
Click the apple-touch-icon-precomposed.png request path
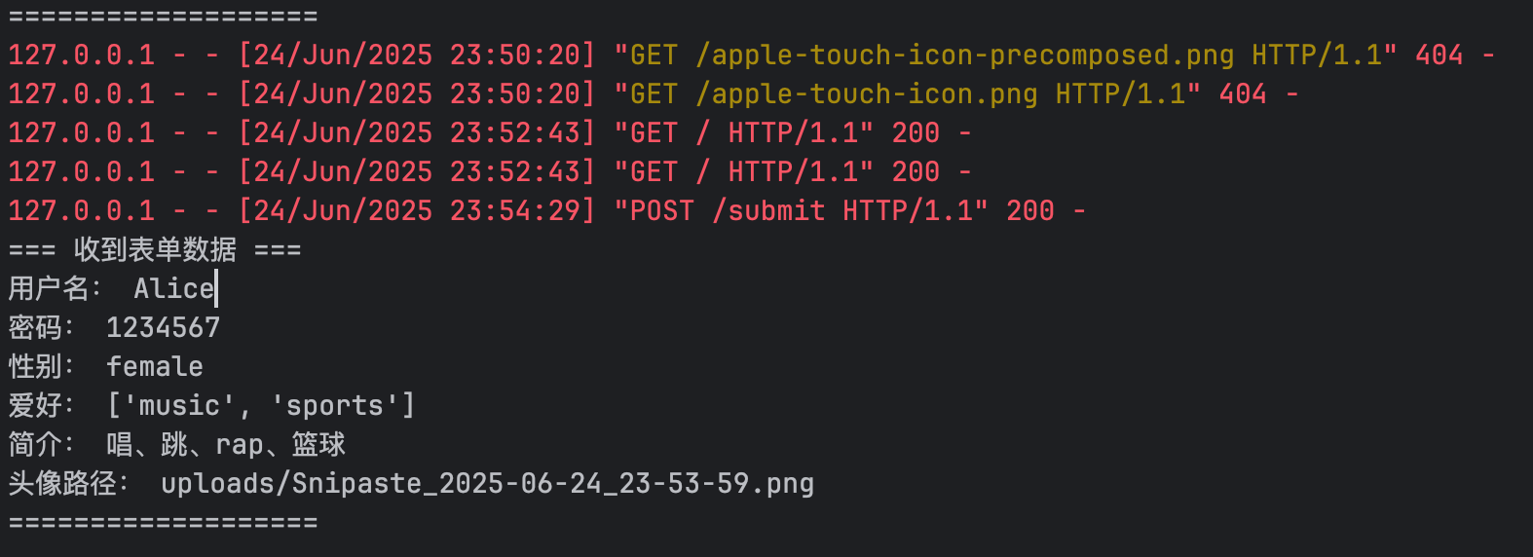click(964, 56)
